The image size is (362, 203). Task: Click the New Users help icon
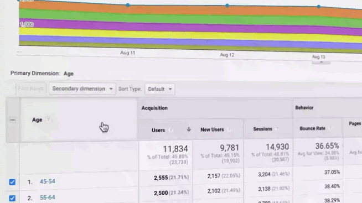pyautogui.click(x=229, y=129)
